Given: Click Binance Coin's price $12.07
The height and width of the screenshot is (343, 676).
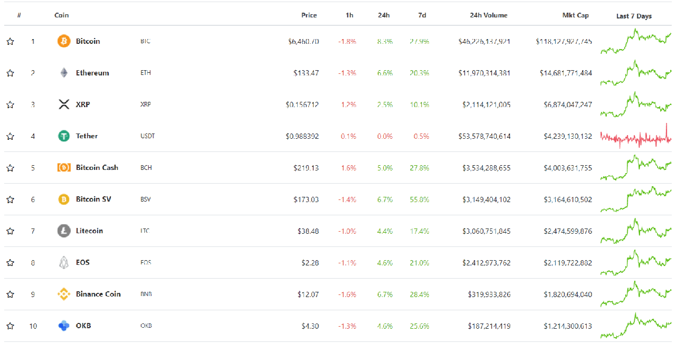Looking at the screenshot, I should [308, 294].
